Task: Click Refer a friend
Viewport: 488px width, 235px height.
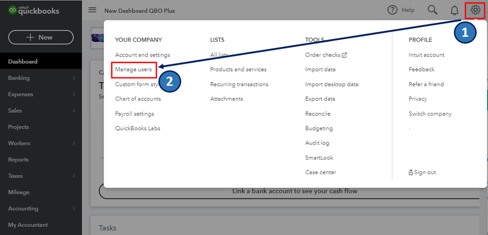Action: pyautogui.click(x=426, y=84)
